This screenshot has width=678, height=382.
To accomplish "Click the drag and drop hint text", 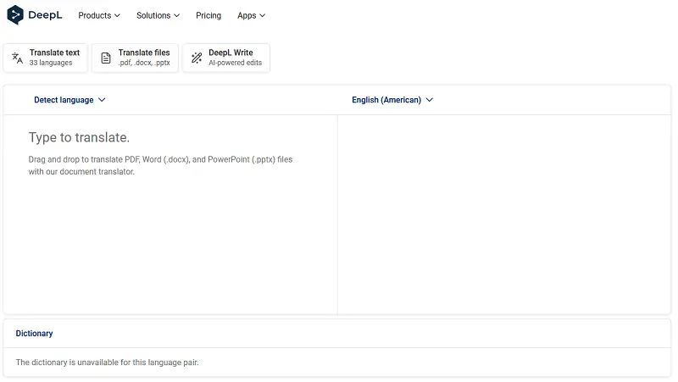I will point(160,165).
